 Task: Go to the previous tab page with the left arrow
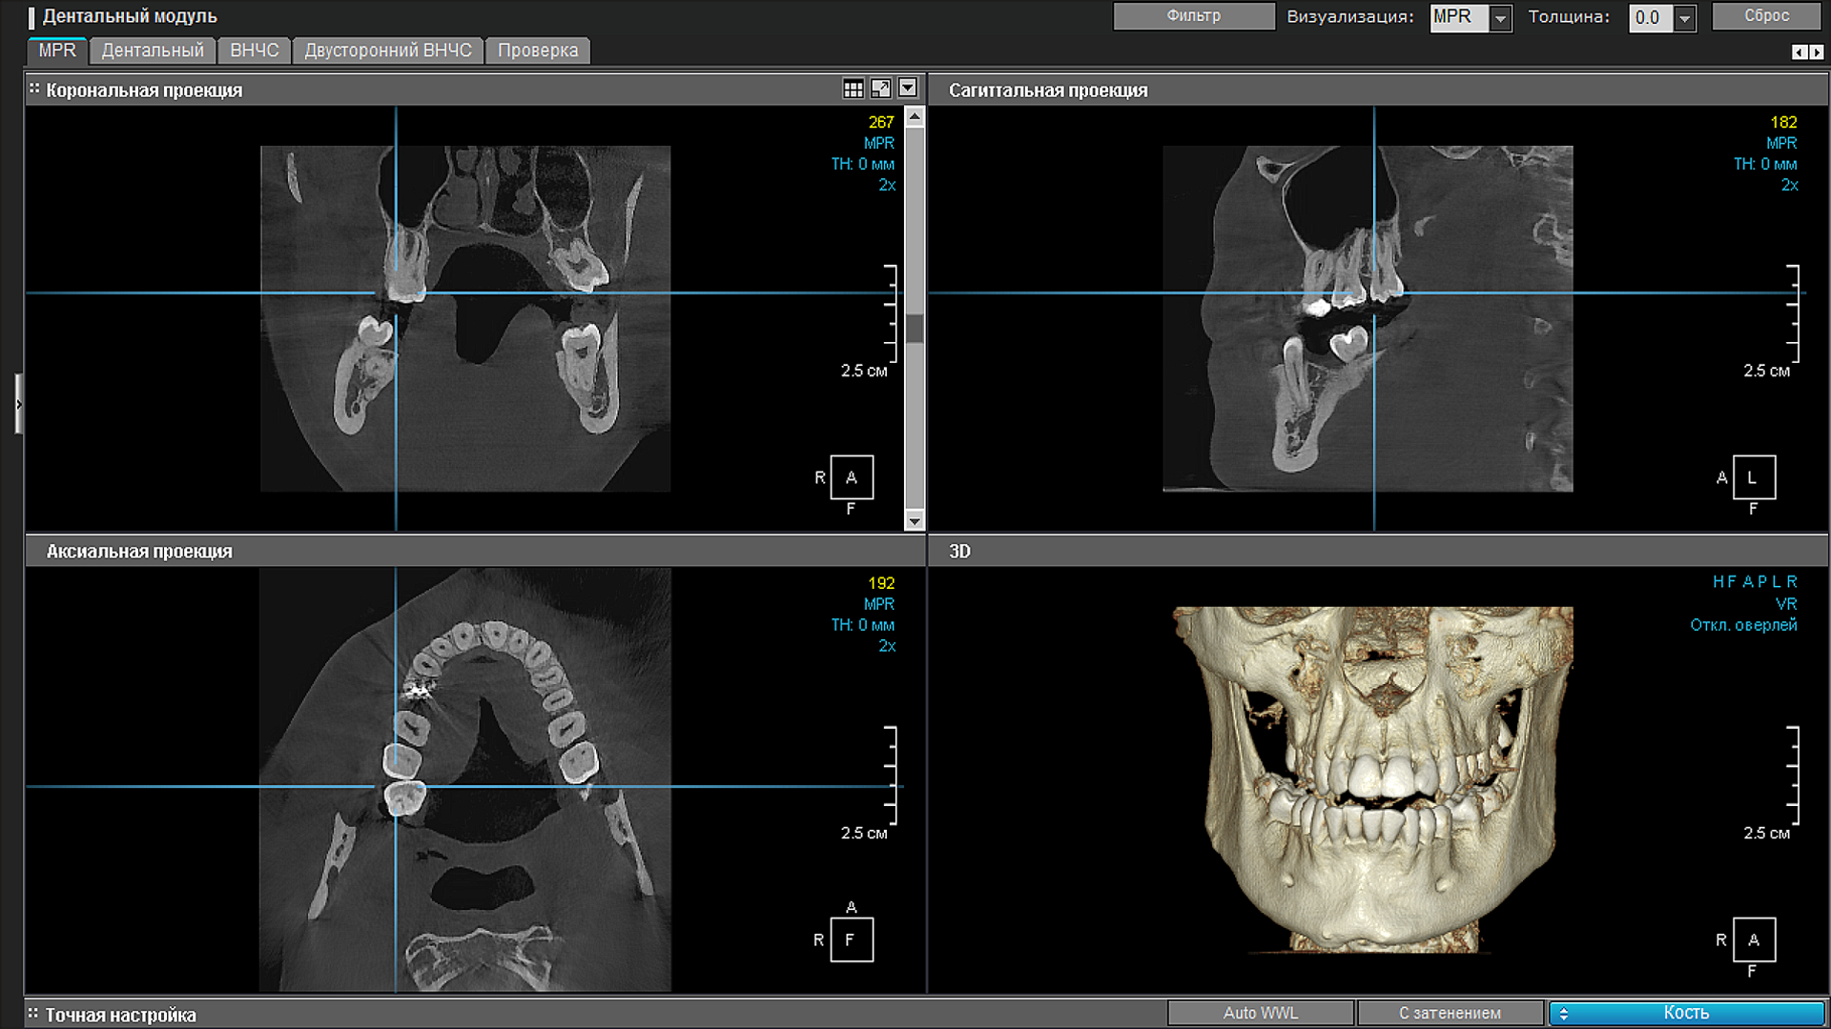tap(1799, 52)
